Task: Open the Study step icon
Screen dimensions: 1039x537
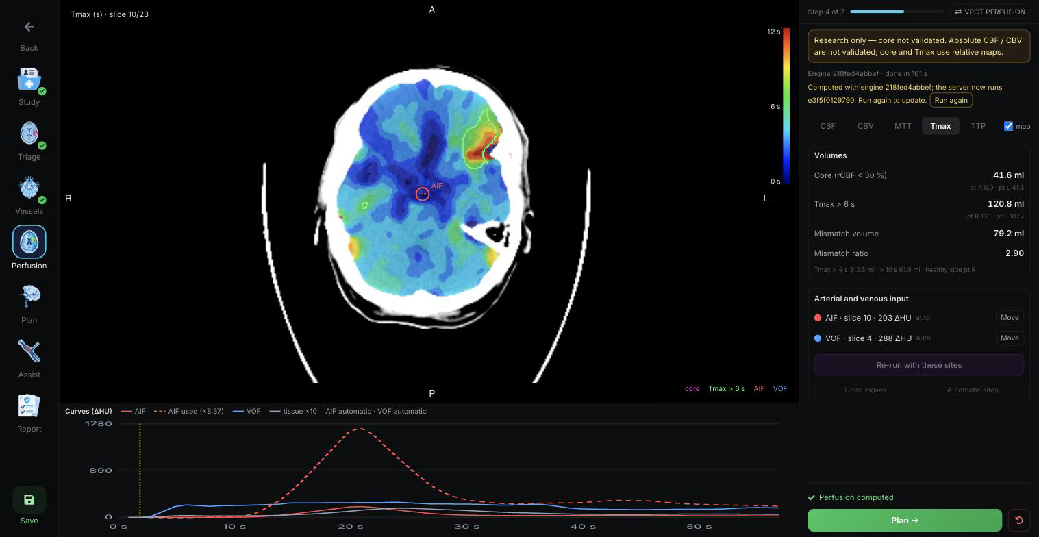Action: pyautogui.click(x=29, y=79)
